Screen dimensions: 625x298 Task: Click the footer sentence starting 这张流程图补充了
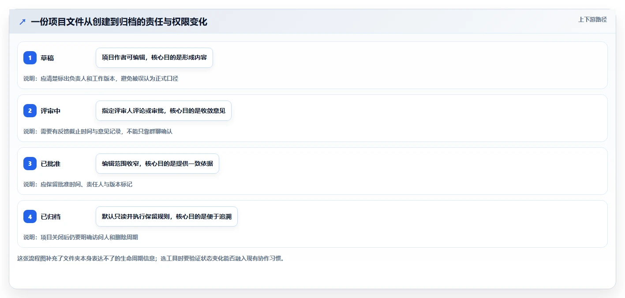151,258
